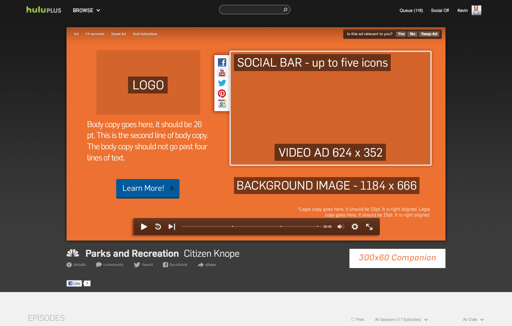
Task: Click the Twitter bird icon in social bar
Action: [x=222, y=83]
